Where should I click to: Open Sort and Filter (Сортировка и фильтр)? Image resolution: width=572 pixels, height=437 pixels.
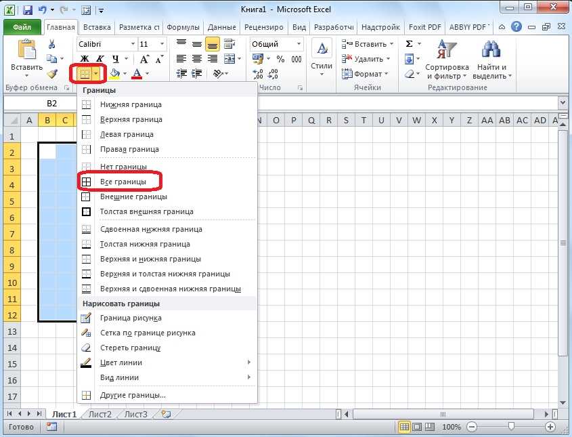(446, 58)
